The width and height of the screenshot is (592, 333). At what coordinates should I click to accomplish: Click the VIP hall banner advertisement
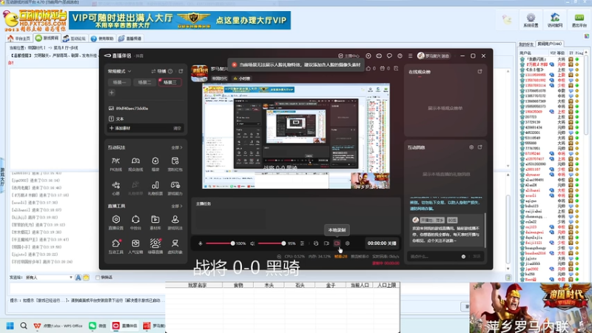click(x=180, y=20)
